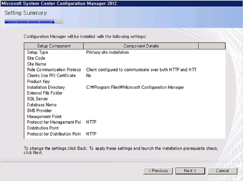Click the Next button
The image size is (243, 181).
190,171
